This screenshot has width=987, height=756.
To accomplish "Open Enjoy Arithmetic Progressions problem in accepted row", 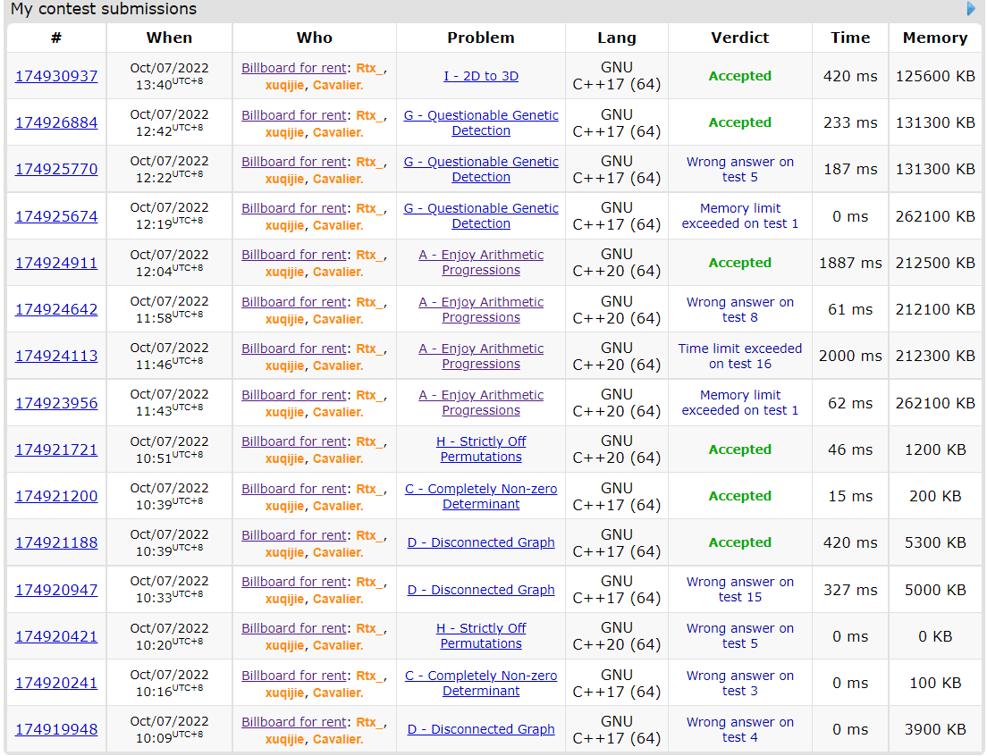I will pyautogui.click(x=481, y=263).
